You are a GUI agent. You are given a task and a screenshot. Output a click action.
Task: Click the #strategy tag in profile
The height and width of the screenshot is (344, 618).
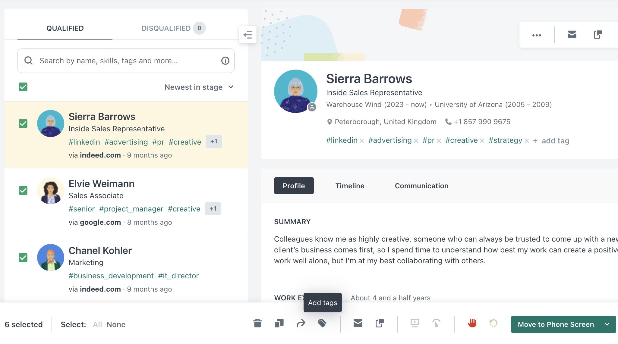(x=505, y=140)
